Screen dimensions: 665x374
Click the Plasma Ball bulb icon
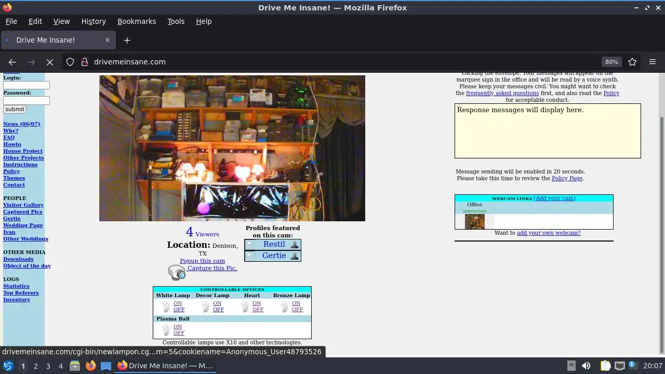click(x=166, y=330)
